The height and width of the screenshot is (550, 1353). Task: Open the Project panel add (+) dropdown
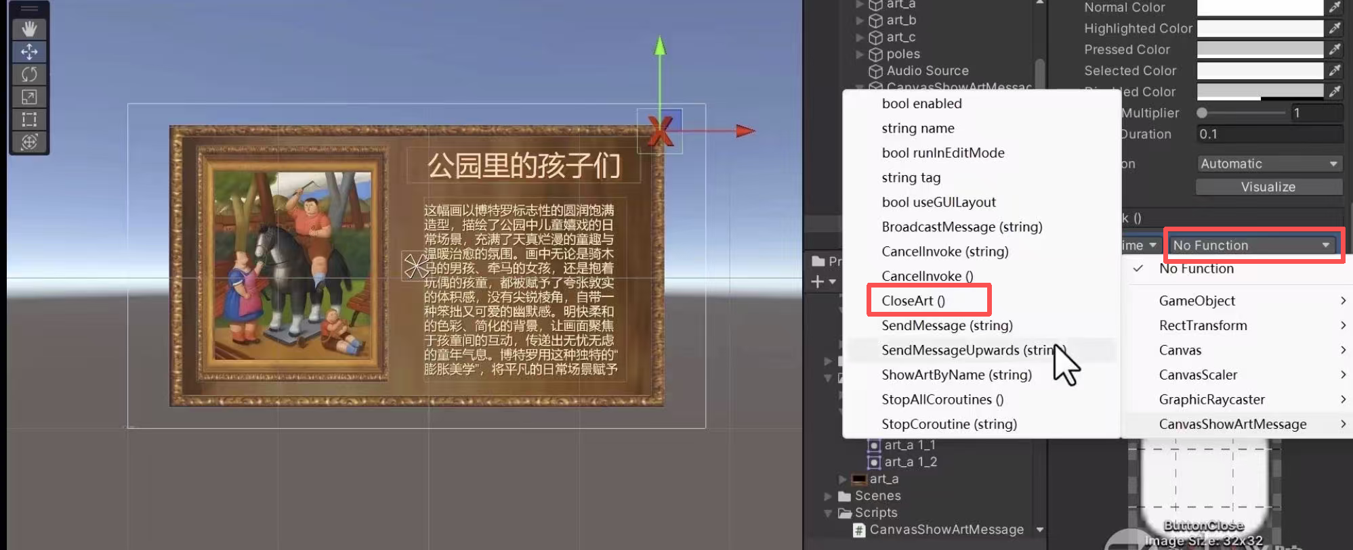point(823,281)
